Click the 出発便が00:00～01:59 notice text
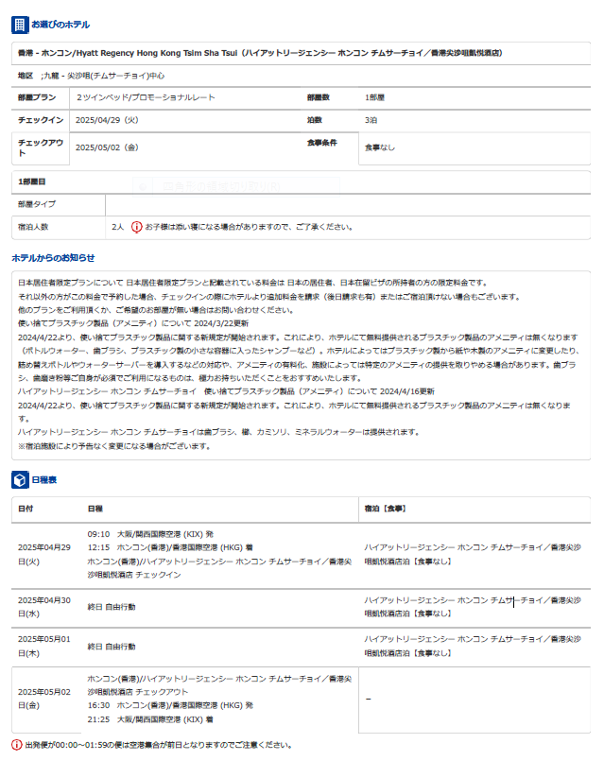The width and height of the screenshot is (604, 778). coord(158,745)
